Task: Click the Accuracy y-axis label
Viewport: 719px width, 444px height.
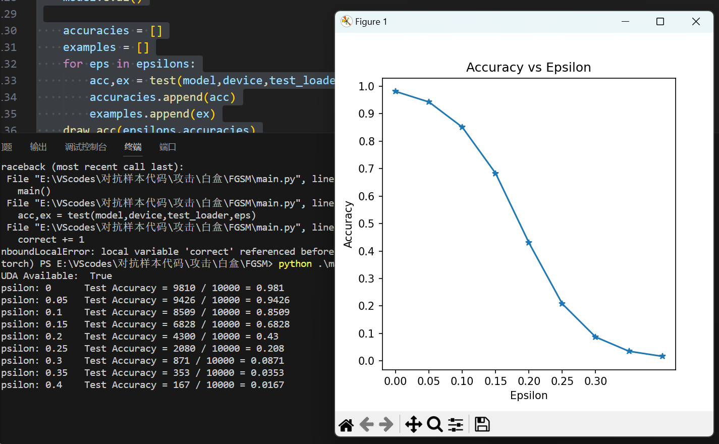Action: pos(348,225)
